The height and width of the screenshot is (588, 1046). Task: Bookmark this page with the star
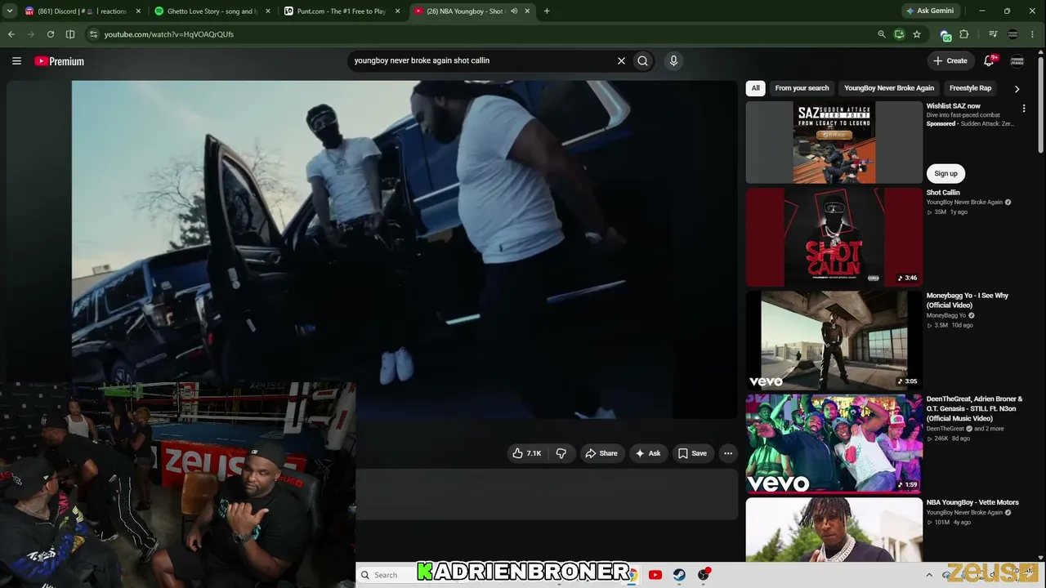click(917, 34)
